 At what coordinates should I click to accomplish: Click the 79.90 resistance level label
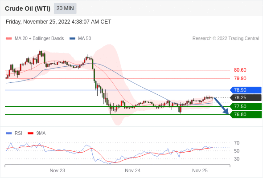[240, 78]
